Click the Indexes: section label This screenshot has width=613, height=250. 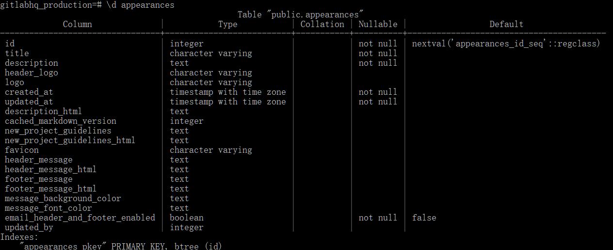pos(19,237)
